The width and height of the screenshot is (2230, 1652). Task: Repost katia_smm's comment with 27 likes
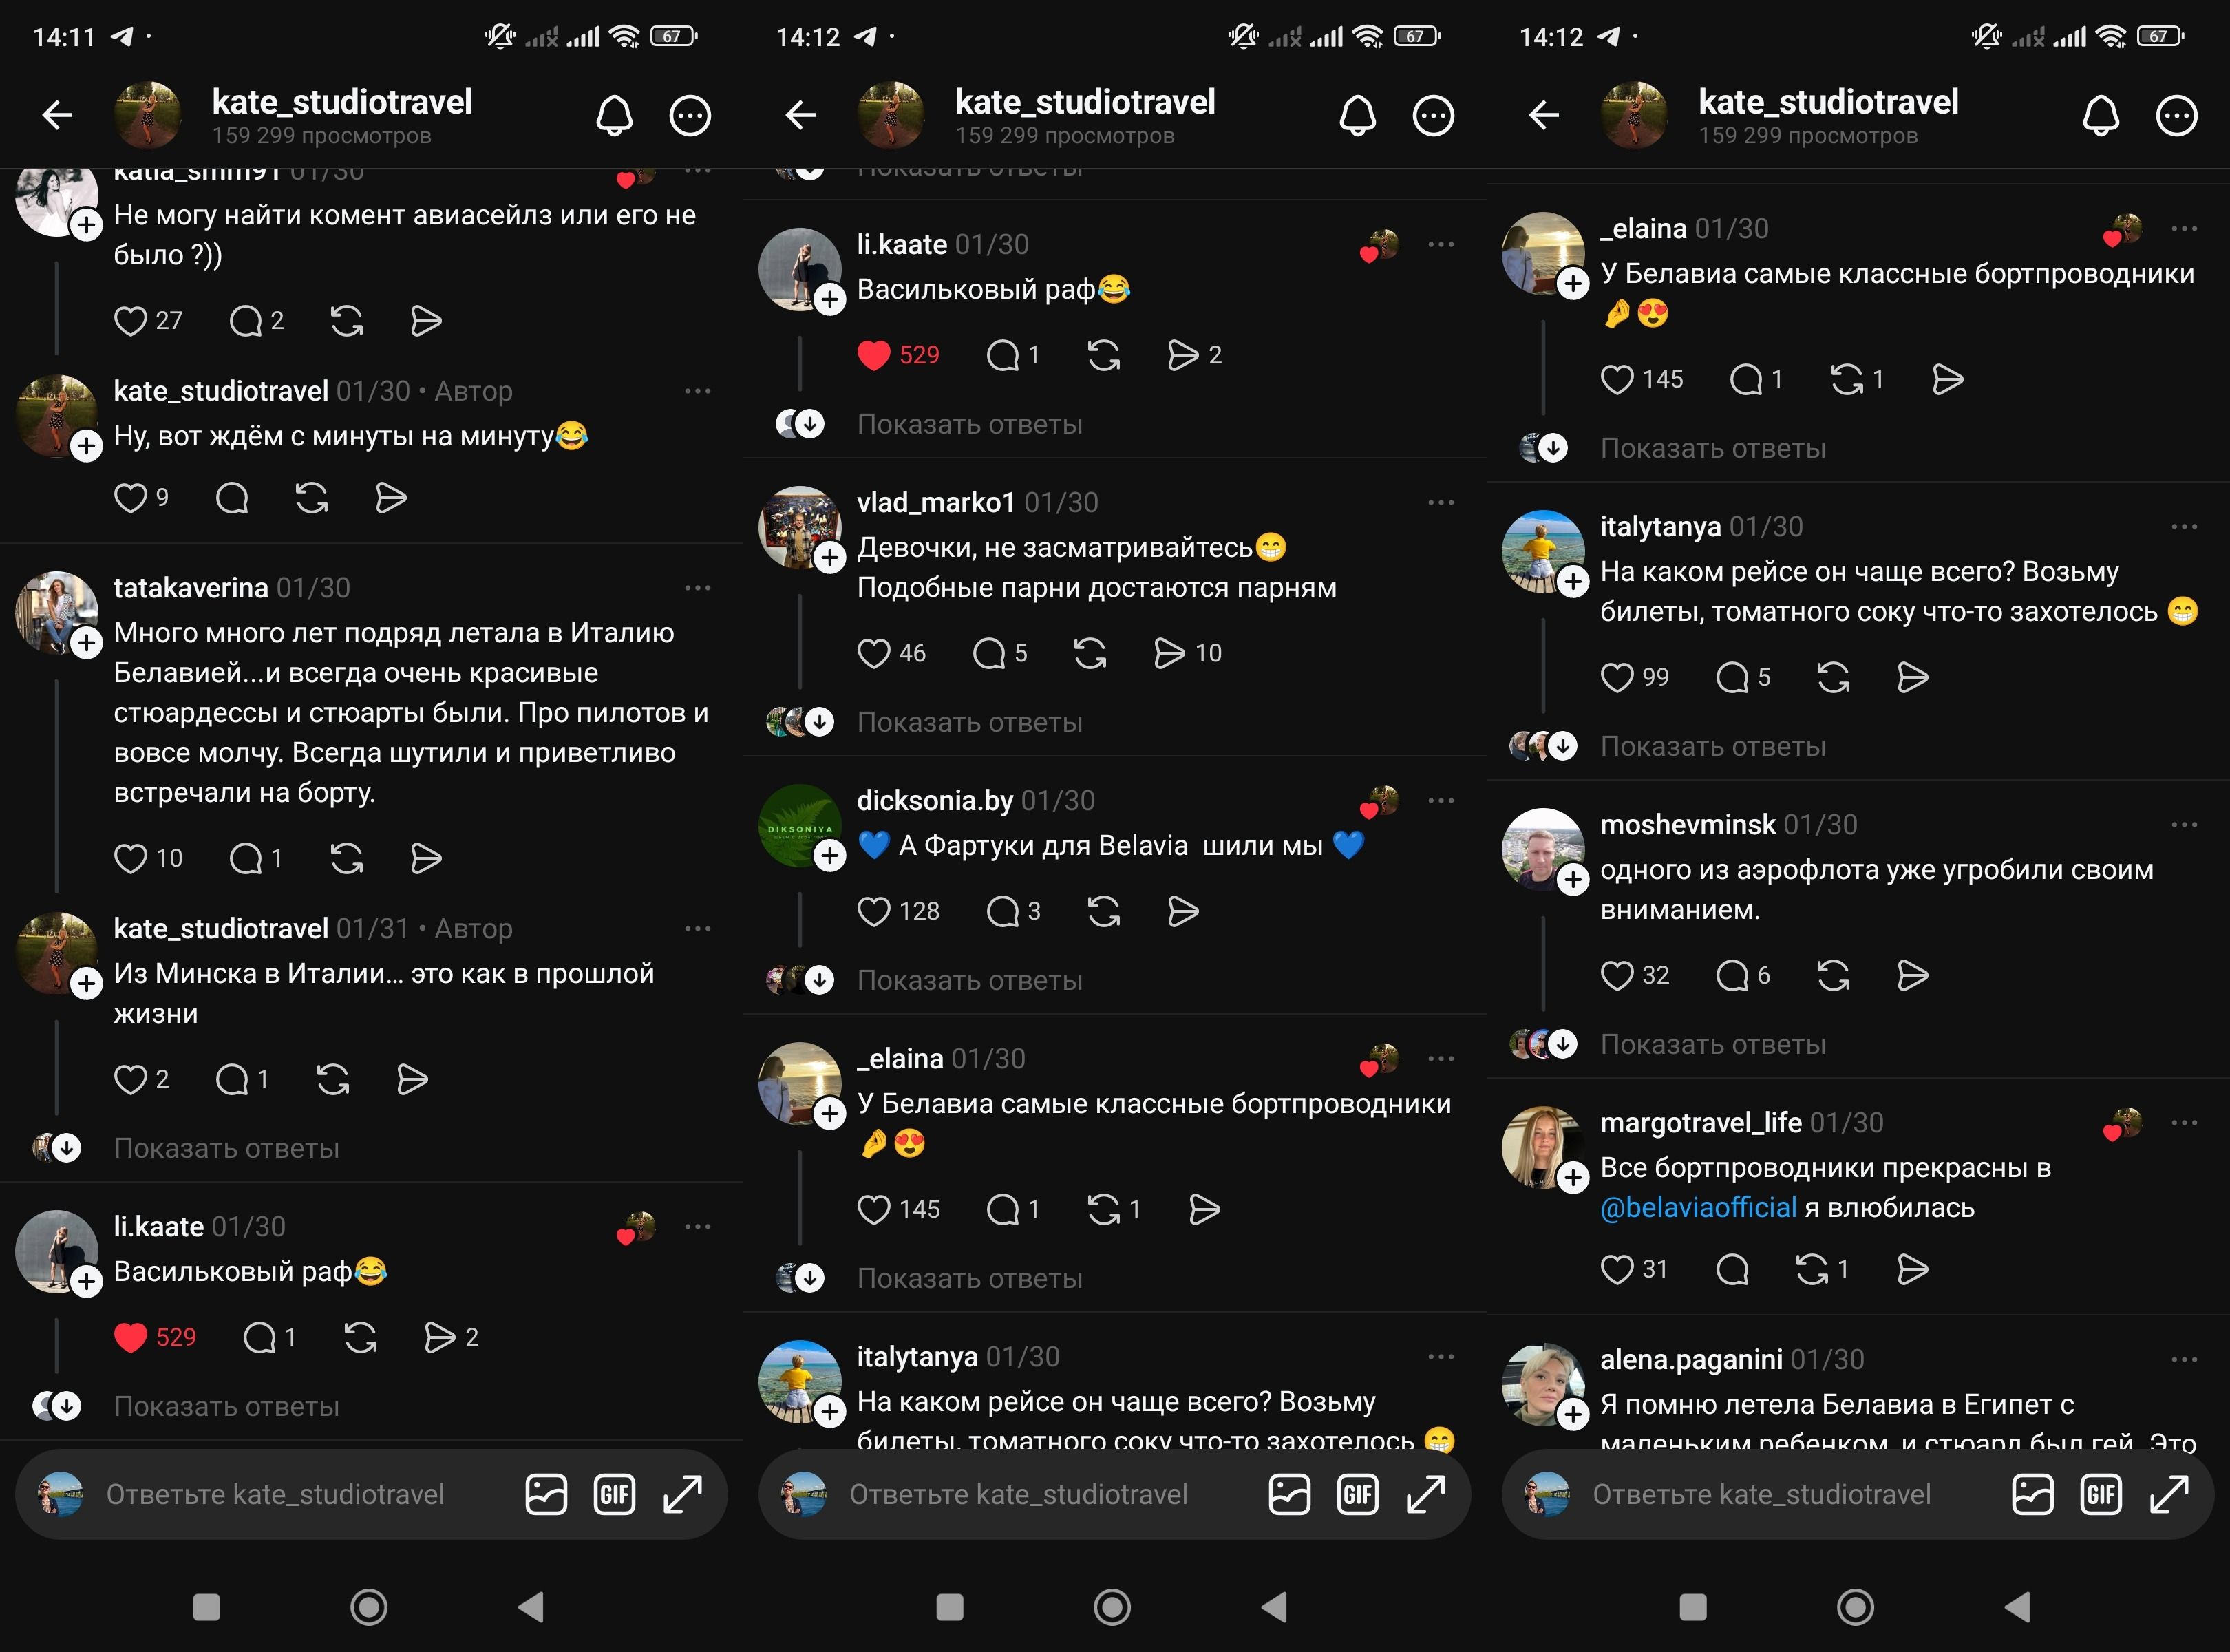[347, 321]
